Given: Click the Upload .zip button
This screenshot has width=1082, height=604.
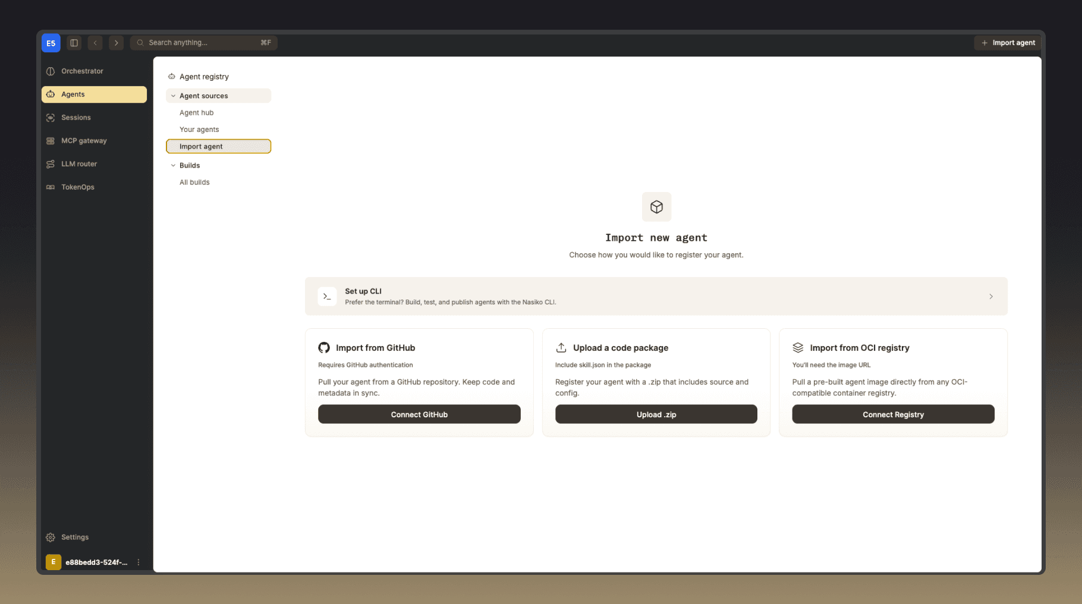Looking at the screenshot, I should (x=656, y=414).
